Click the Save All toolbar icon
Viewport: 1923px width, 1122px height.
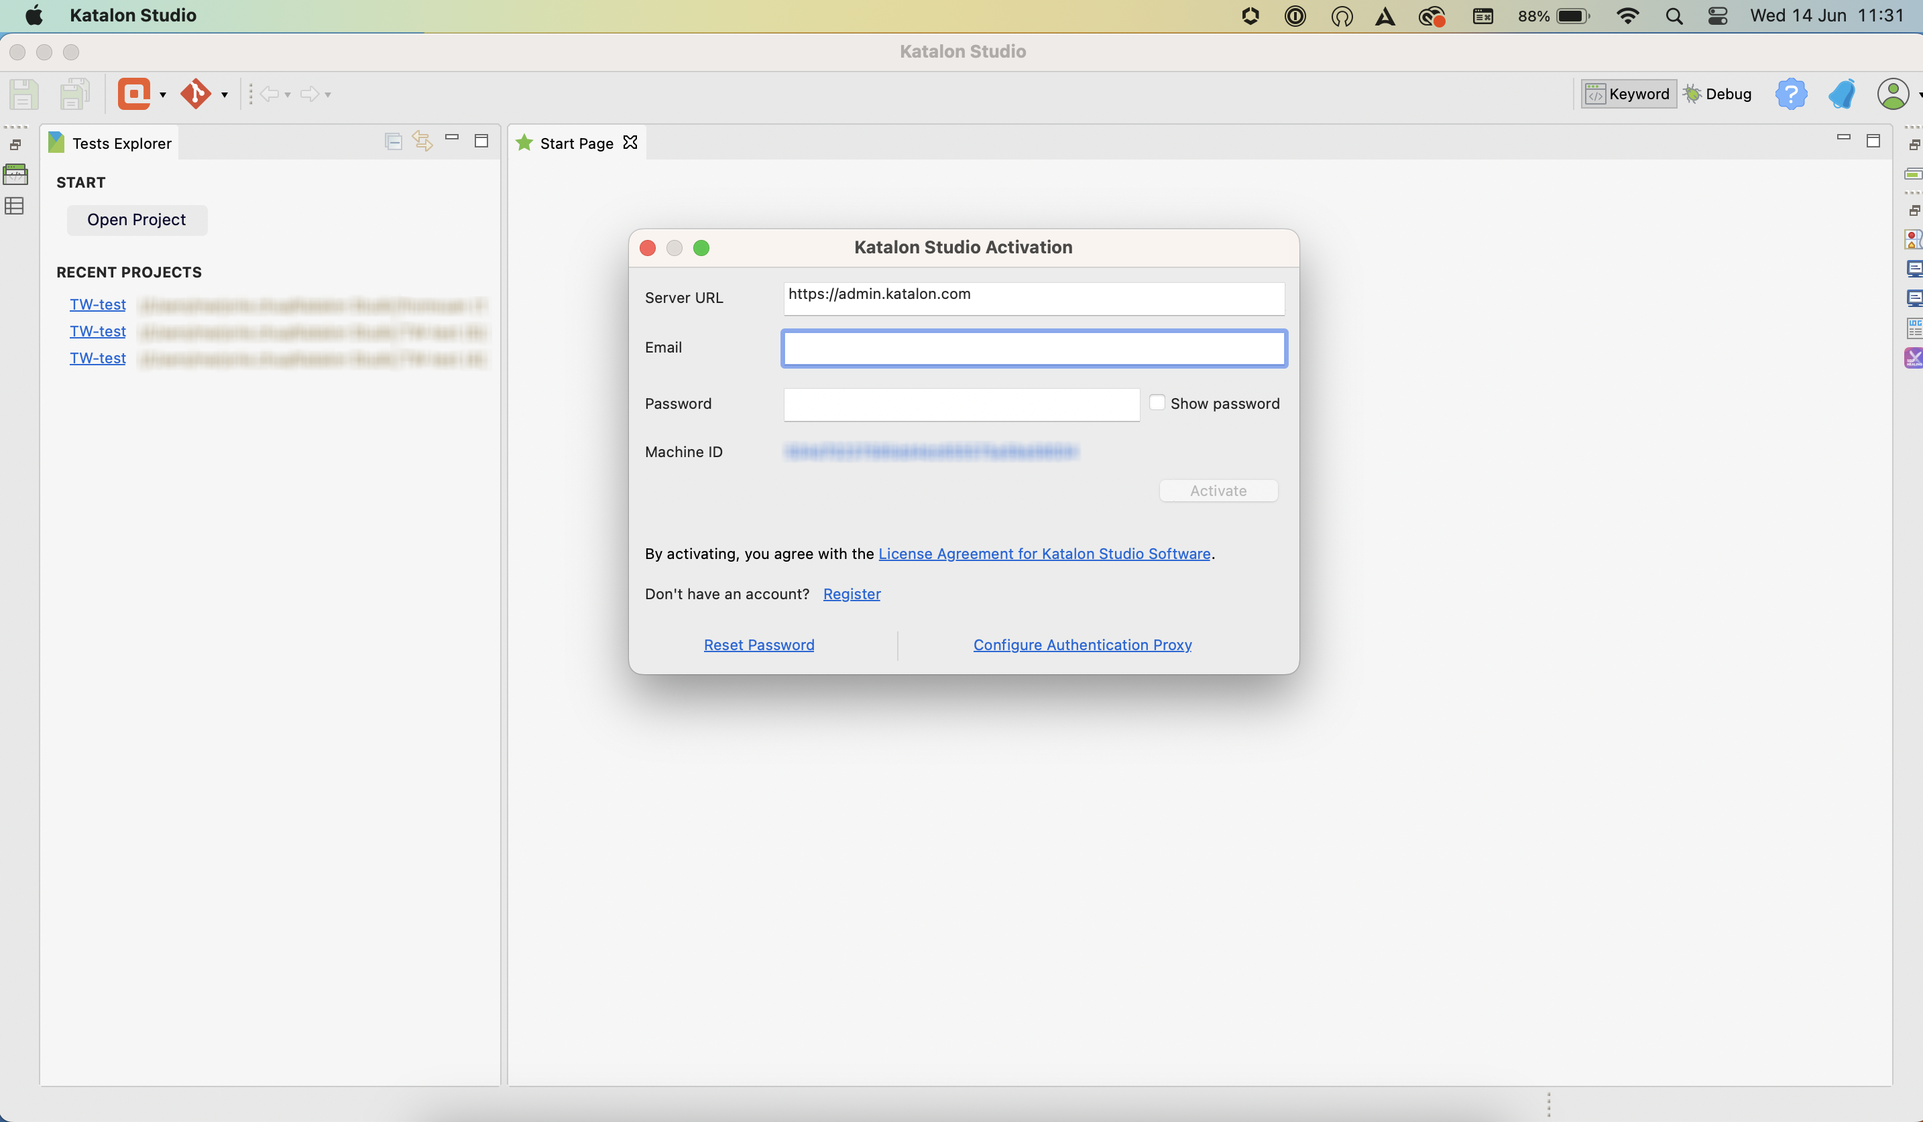(74, 95)
